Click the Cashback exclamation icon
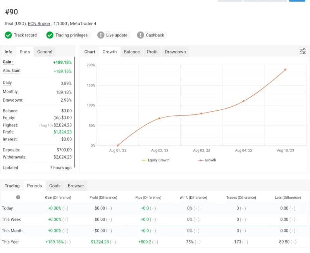This screenshot has width=310, height=253. pos(140,35)
